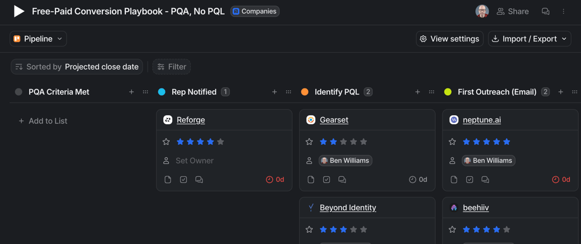
Task: Open grip menu of Identify PQL column
Action: tap(431, 92)
